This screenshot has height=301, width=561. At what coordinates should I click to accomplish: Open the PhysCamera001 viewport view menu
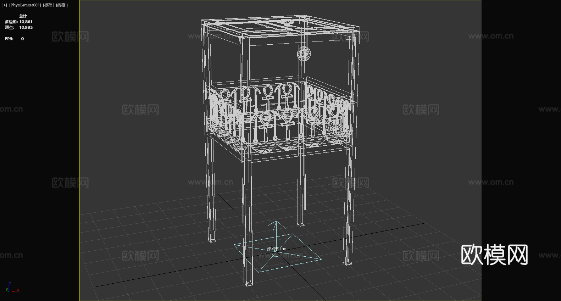(25, 5)
